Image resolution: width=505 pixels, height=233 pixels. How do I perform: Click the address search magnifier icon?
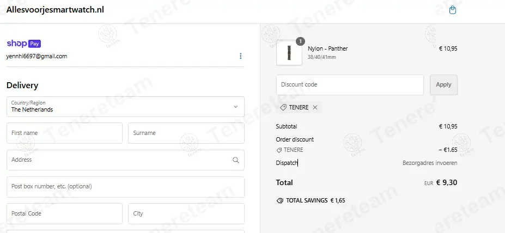click(236, 160)
